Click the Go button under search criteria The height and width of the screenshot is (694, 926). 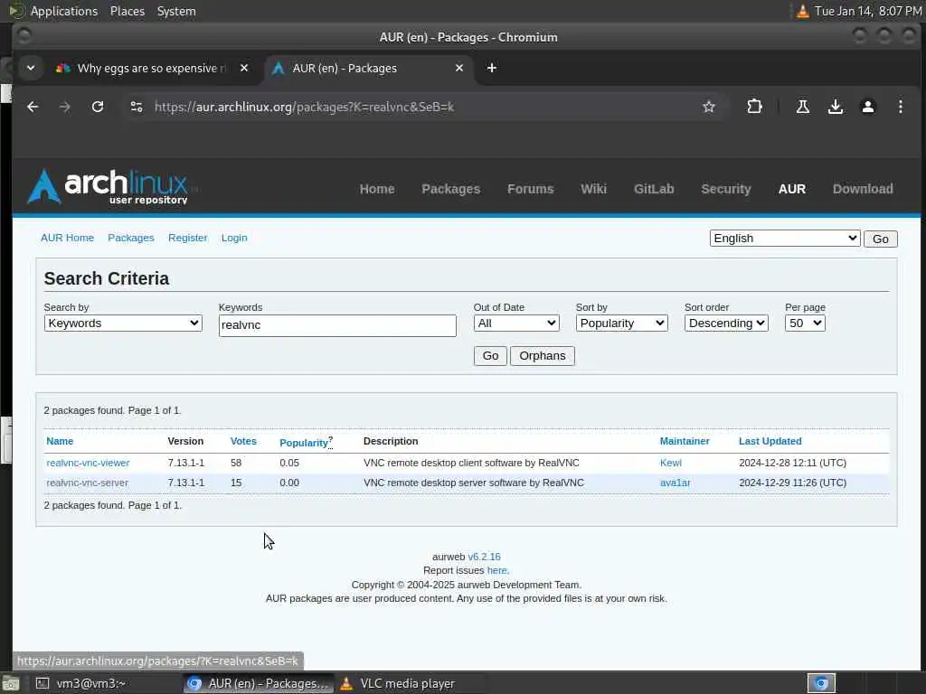pyautogui.click(x=490, y=356)
